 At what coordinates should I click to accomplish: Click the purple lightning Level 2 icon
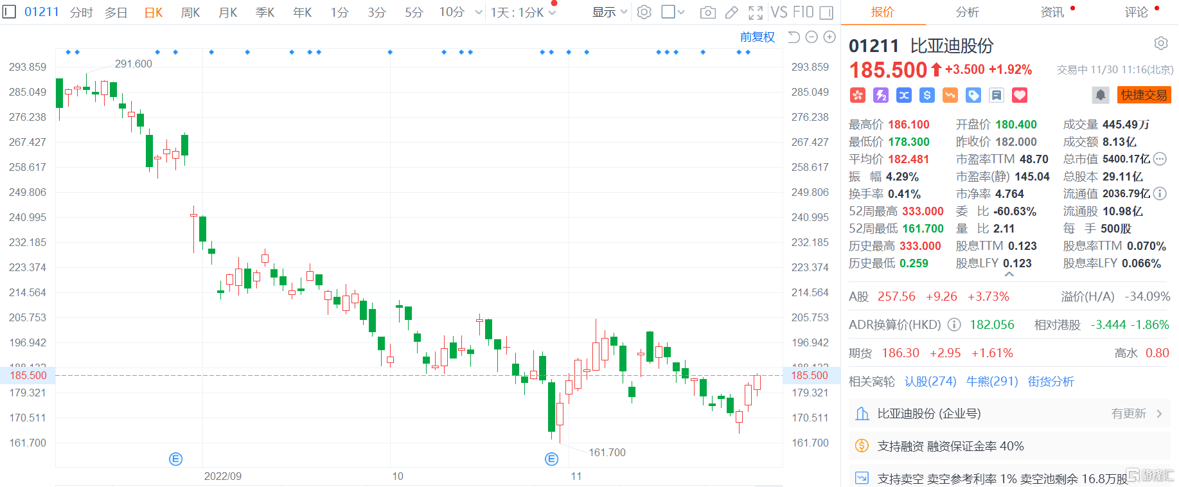coord(881,95)
